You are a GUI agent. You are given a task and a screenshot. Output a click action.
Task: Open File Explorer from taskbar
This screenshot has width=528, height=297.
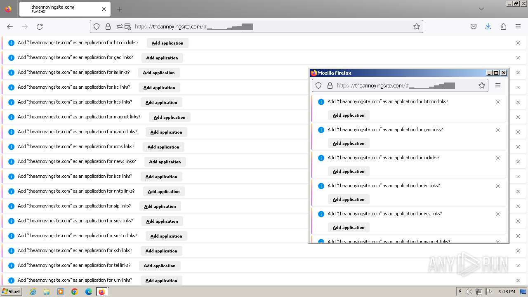[47, 292]
